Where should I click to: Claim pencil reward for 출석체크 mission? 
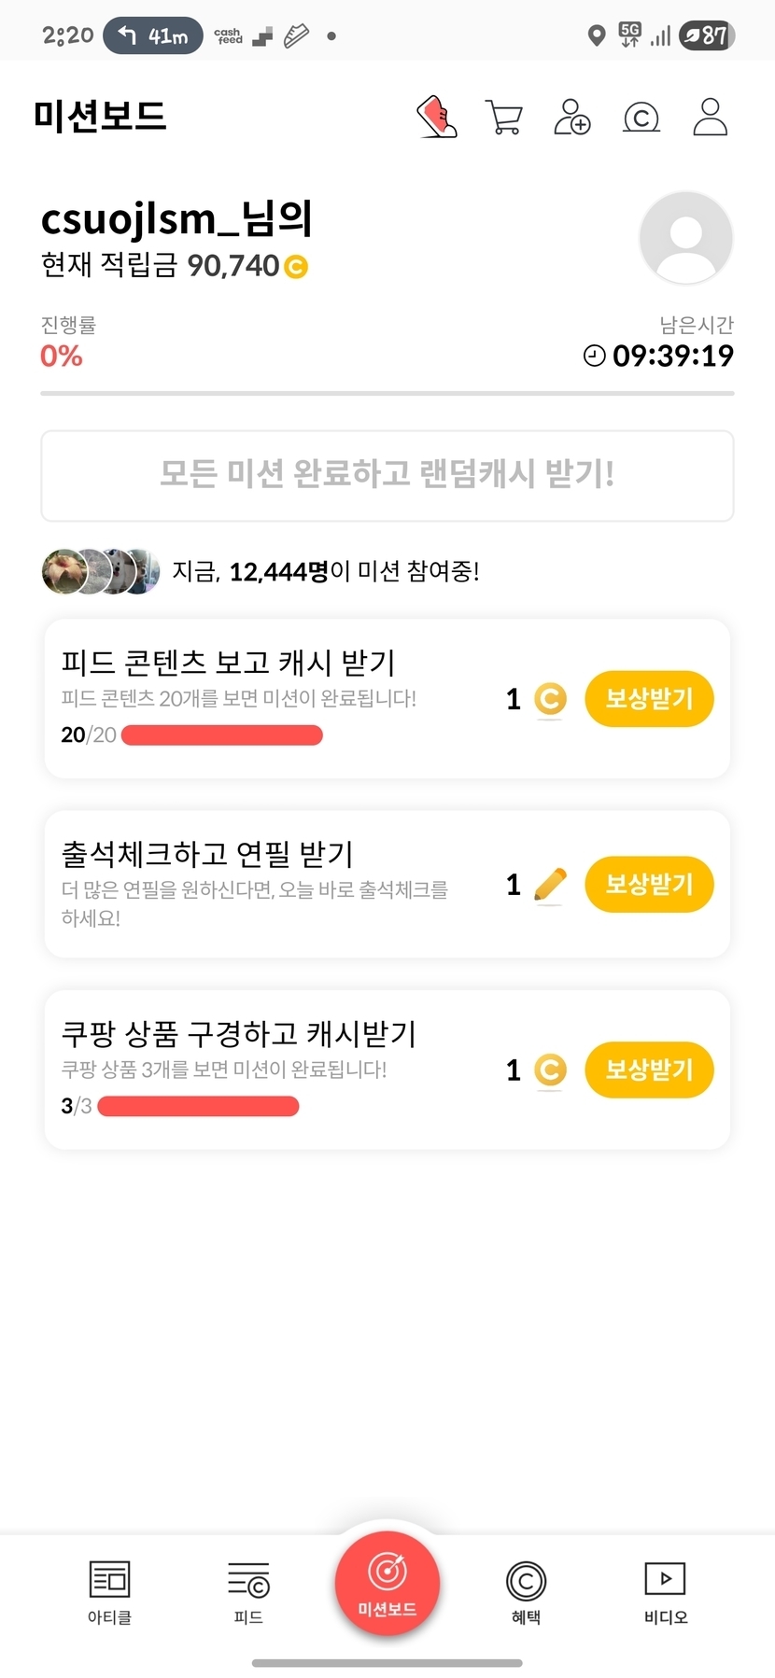coord(649,884)
